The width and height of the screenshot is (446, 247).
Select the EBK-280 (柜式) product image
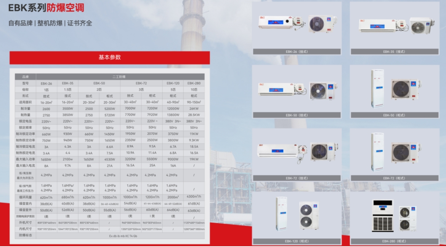click(394, 215)
